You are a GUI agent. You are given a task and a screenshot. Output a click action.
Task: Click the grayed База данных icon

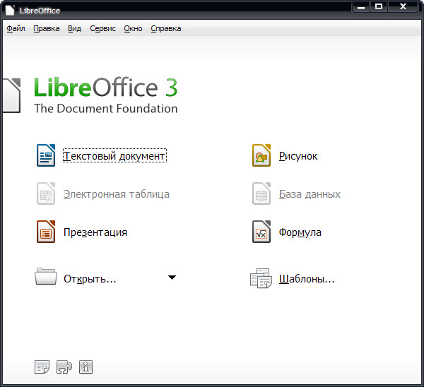261,194
